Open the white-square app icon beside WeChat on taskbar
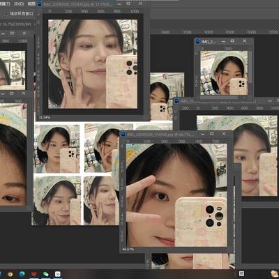This screenshot has width=279, height=279. click(58, 274)
